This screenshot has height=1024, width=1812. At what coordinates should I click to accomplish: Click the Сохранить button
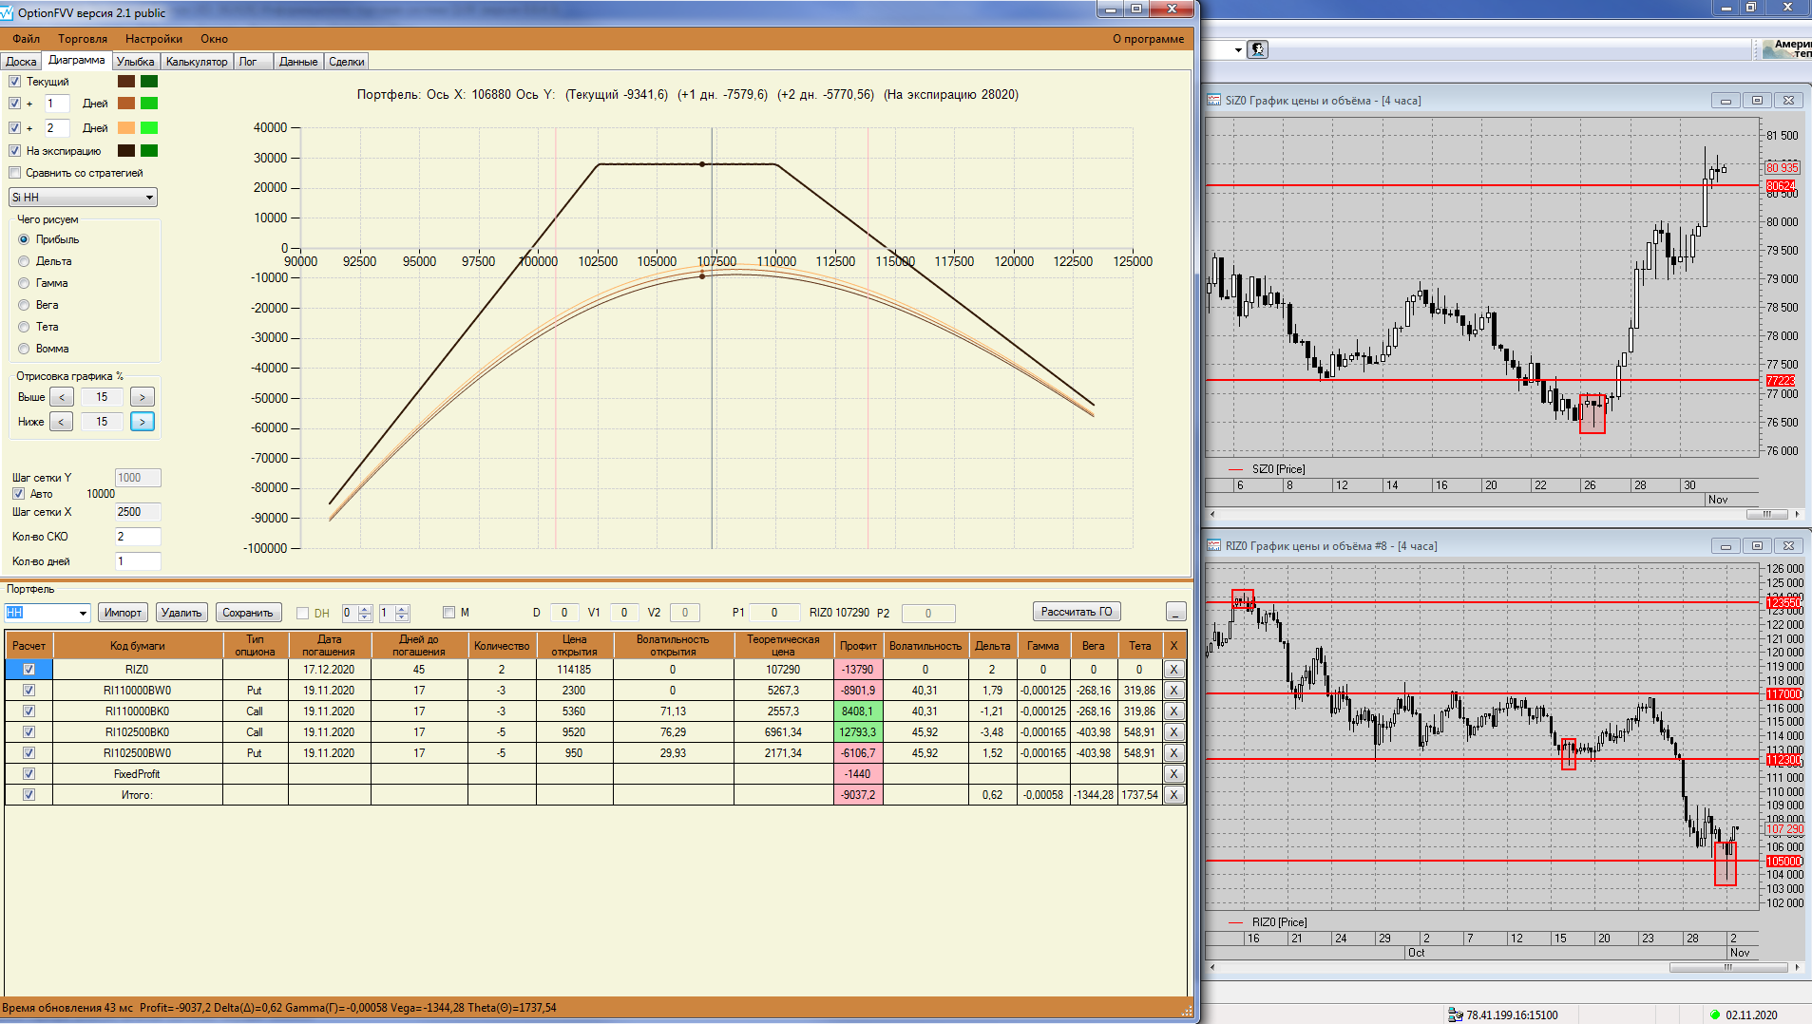click(248, 613)
